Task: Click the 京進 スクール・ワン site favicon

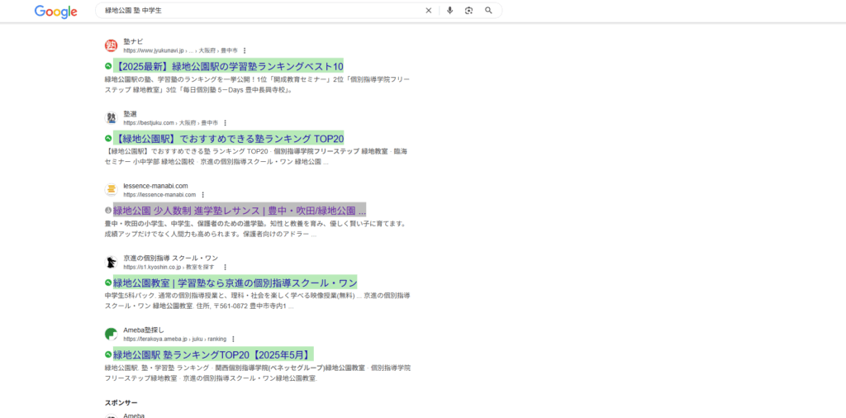Action: pyautogui.click(x=111, y=262)
